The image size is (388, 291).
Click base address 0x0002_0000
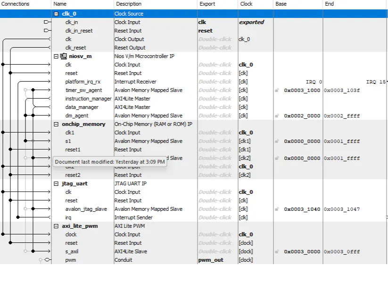tap(302, 116)
